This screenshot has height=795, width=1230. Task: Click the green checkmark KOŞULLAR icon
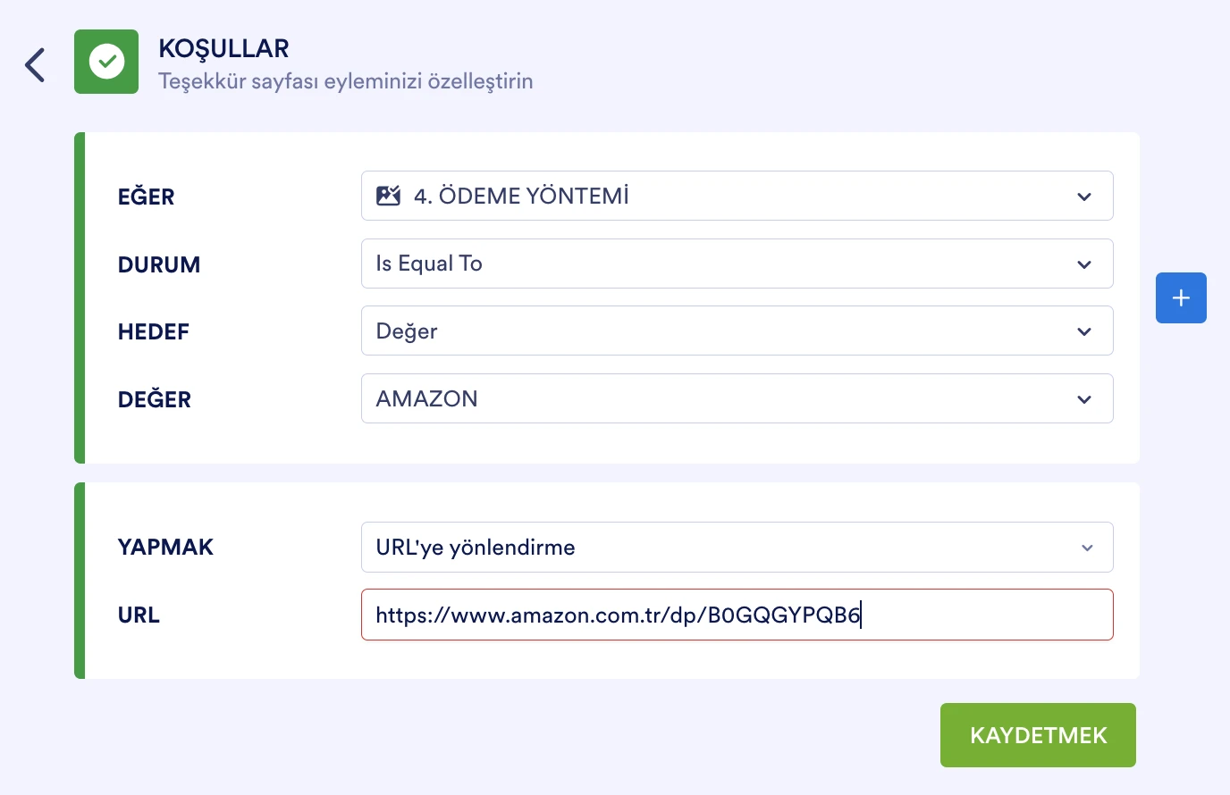(106, 61)
